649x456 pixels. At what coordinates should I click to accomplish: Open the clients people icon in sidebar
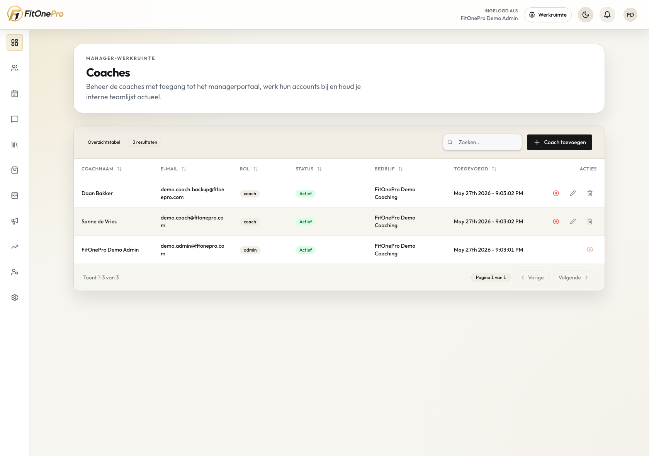click(x=15, y=68)
